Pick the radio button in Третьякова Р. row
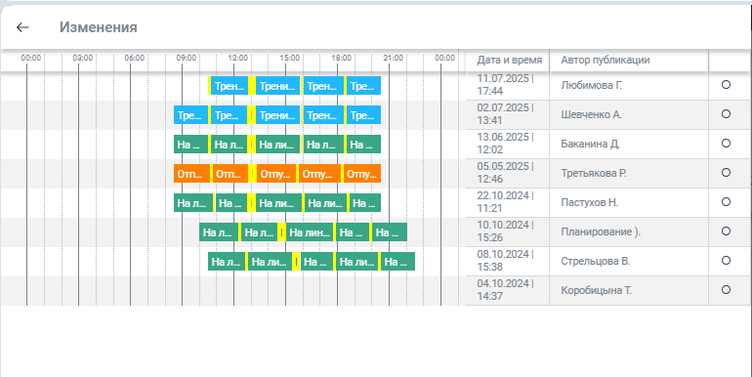 pyautogui.click(x=726, y=172)
